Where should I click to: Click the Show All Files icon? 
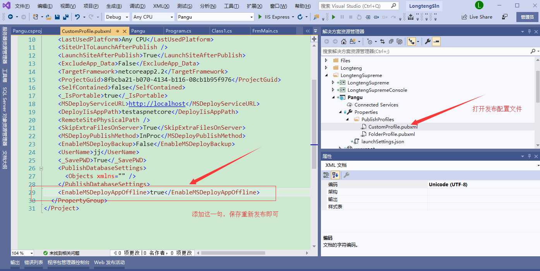399,41
